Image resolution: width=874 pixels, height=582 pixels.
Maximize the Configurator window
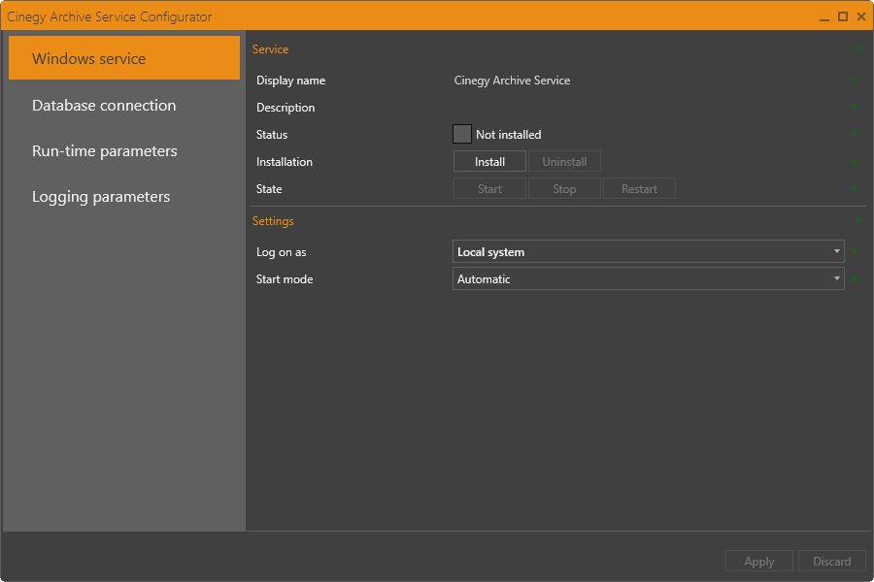[x=843, y=16]
